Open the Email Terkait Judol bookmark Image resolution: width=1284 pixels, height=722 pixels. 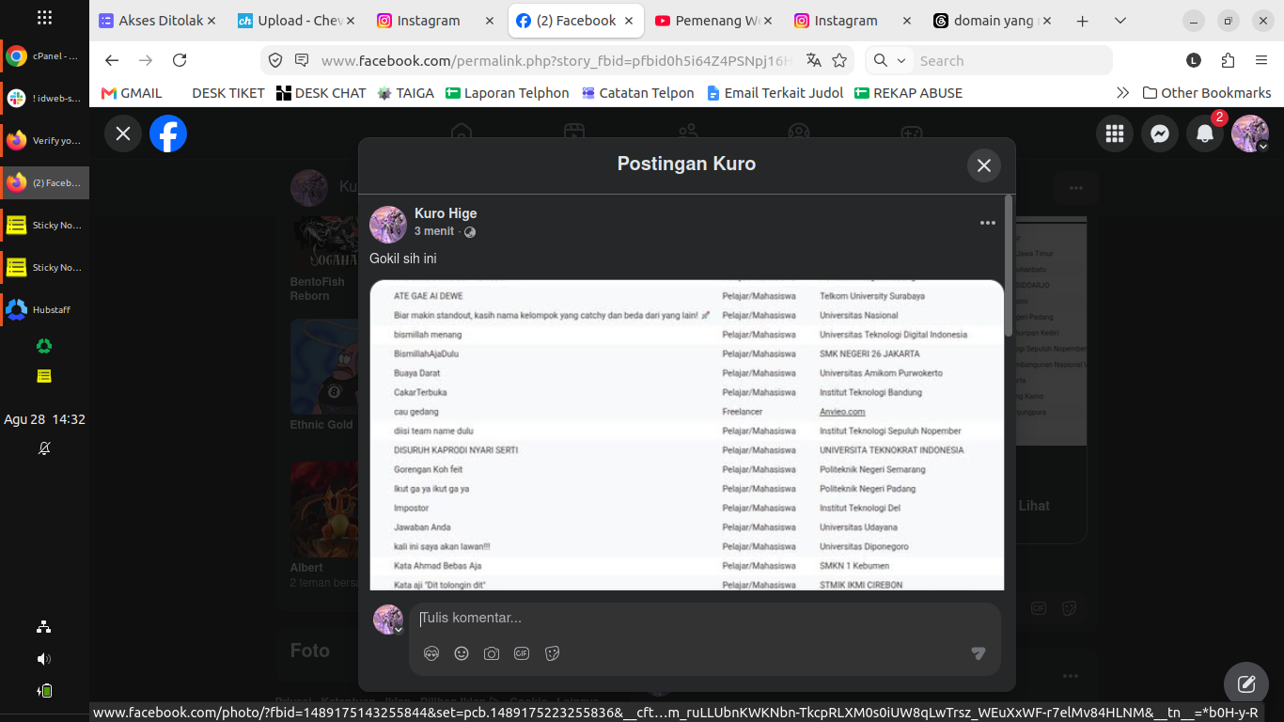pos(775,93)
